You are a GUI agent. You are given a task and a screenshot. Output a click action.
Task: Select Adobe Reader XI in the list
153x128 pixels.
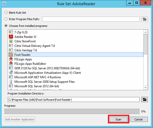76,37
